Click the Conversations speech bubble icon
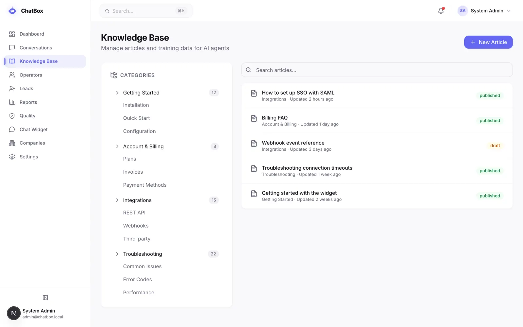 (12, 48)
